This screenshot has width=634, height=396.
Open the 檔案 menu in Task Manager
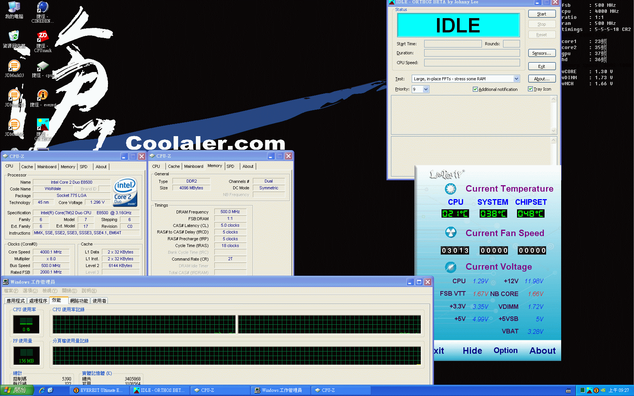pyautogui.click(x=11, y=291)
